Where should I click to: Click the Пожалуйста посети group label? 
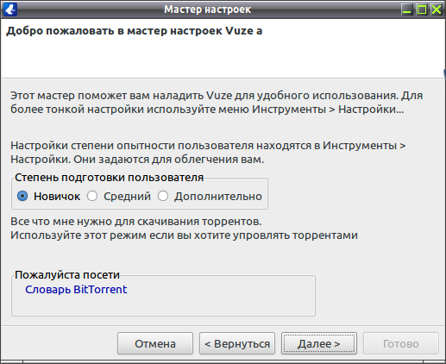67,275
